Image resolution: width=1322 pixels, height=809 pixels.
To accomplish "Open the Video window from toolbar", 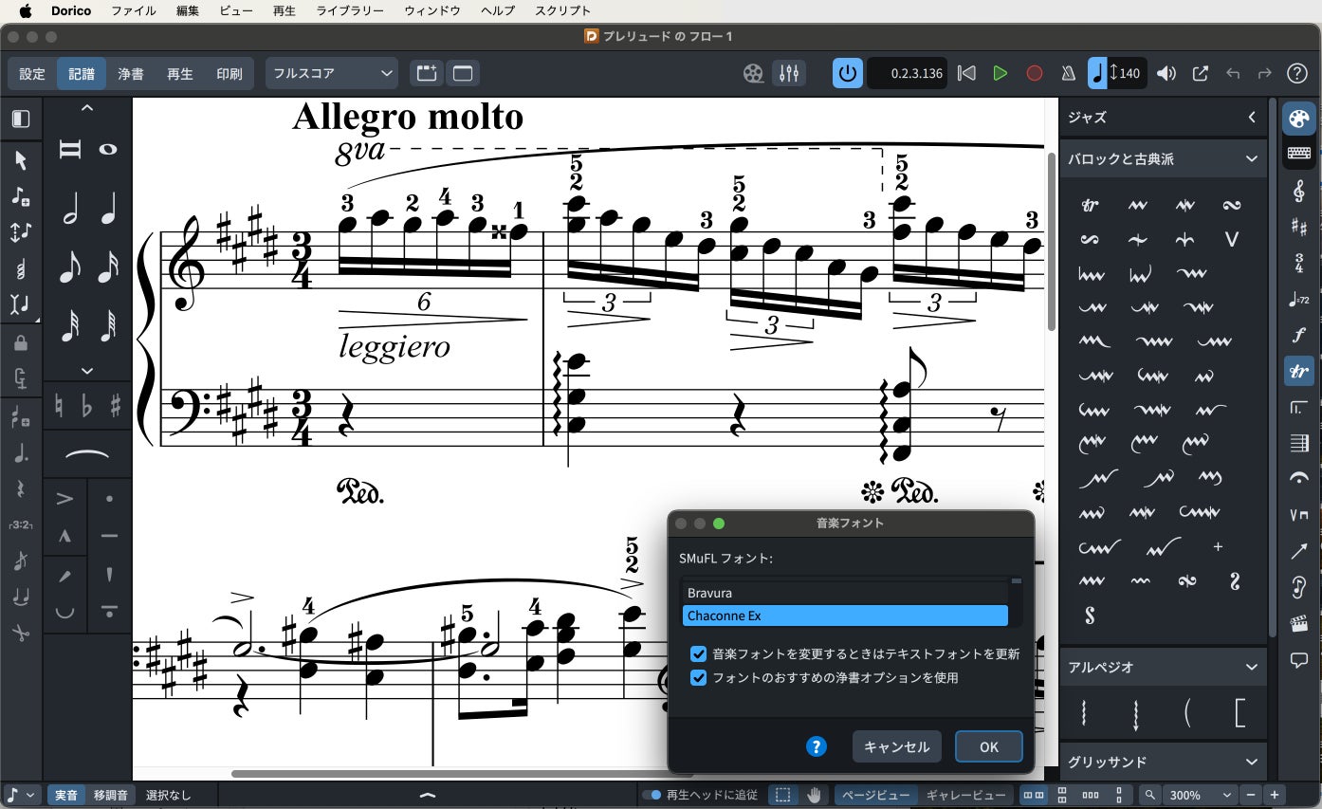I will 753,73.
